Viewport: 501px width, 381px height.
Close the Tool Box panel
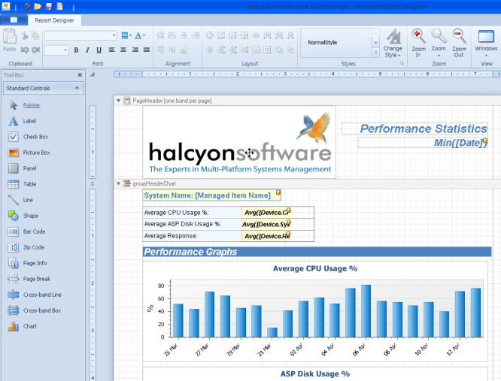[80, 75]
